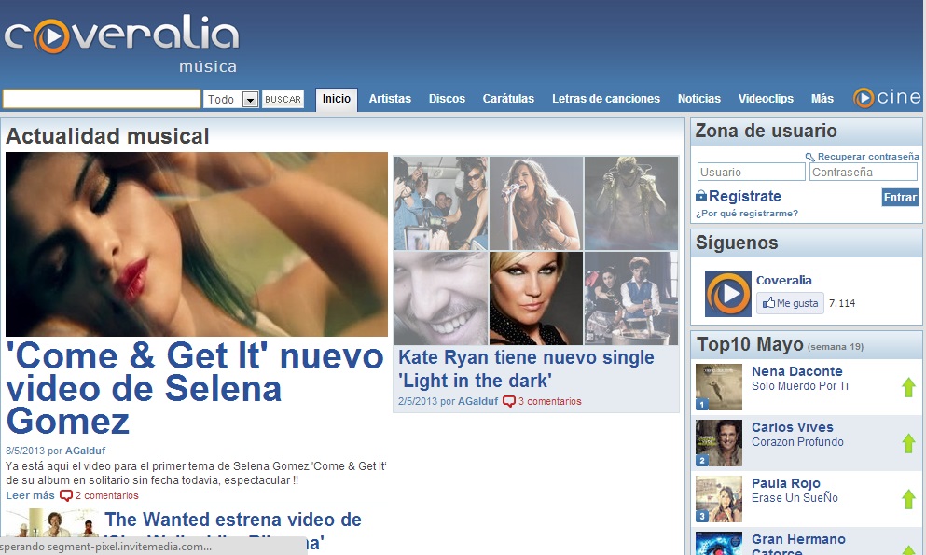The height and width of the screenshot is (555, 926).
Task: Go to the Videoclips section
Action: click(x=766, y=99)
